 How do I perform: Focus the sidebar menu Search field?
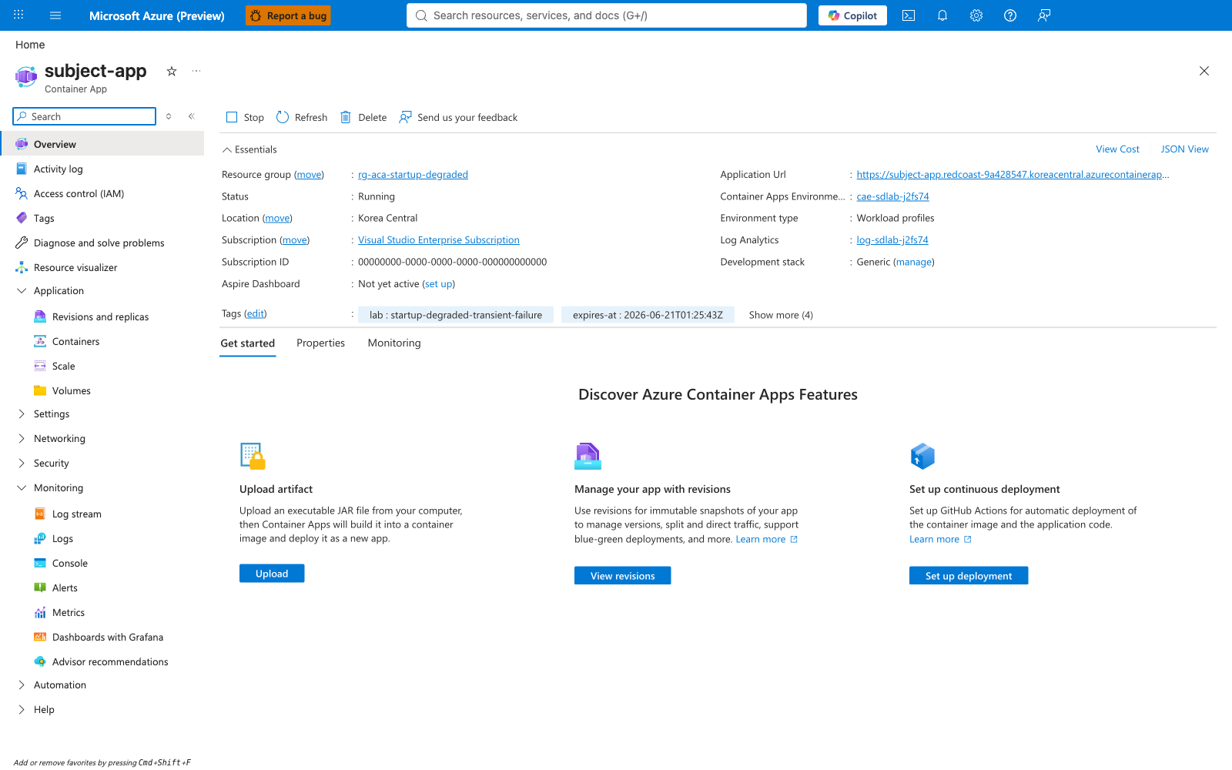pyautogui.click(x=85, y=116)
